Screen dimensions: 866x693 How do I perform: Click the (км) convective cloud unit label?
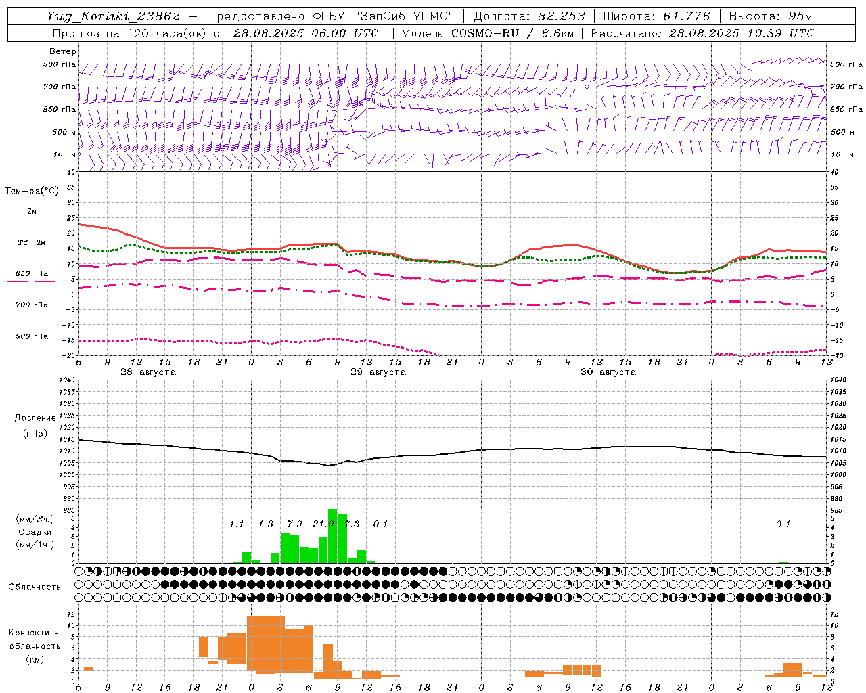tap(35, 658)
